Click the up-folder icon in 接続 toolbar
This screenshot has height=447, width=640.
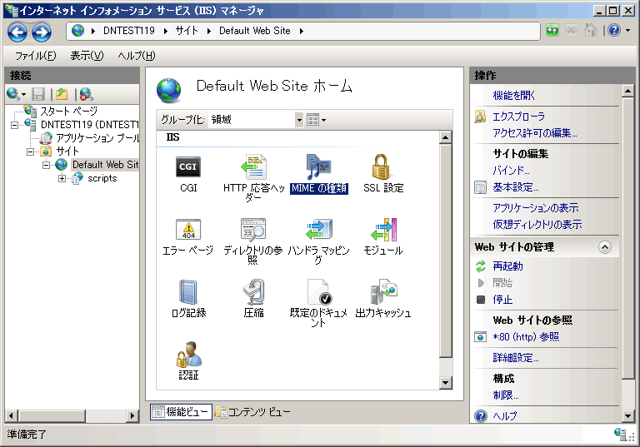click(x=62, y=94)
